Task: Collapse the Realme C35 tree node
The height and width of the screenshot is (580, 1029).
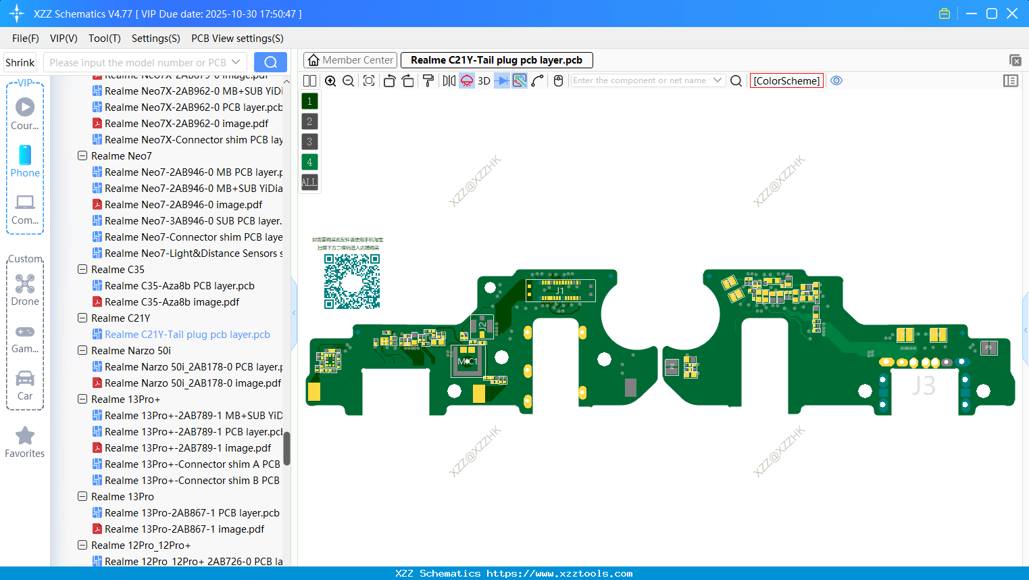Action: [x=82, y=270]
